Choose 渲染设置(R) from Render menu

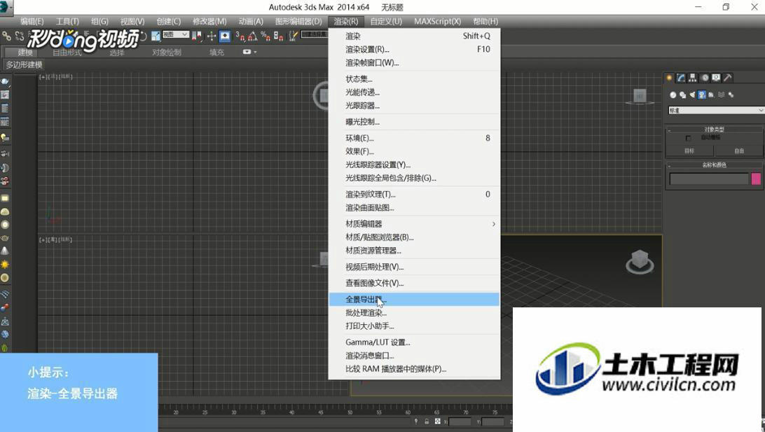414,49
